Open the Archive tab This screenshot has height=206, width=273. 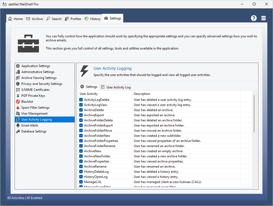(x=35, y=19)
